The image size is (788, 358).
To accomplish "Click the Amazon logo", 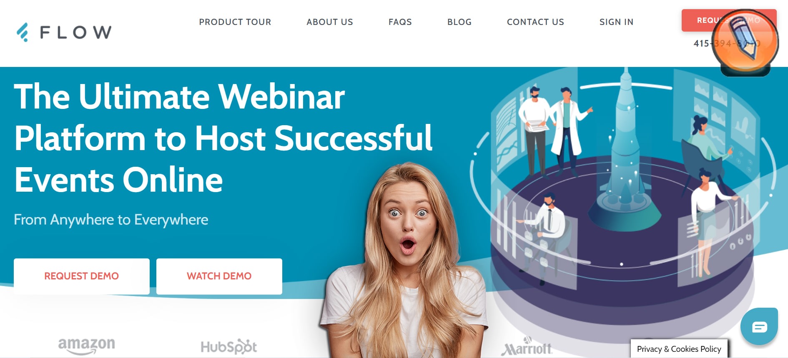I will [86, 346].
